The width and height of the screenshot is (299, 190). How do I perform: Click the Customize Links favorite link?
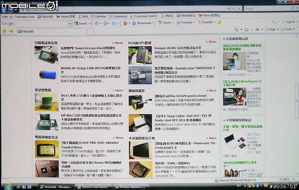22,17
